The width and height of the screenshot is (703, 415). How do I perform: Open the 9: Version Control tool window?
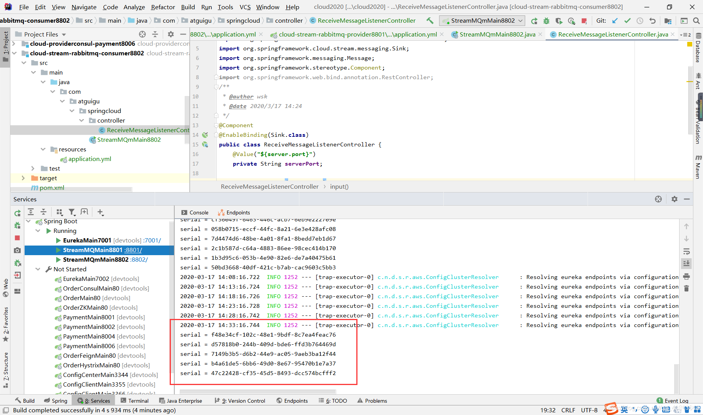click(x=240, y=401)
